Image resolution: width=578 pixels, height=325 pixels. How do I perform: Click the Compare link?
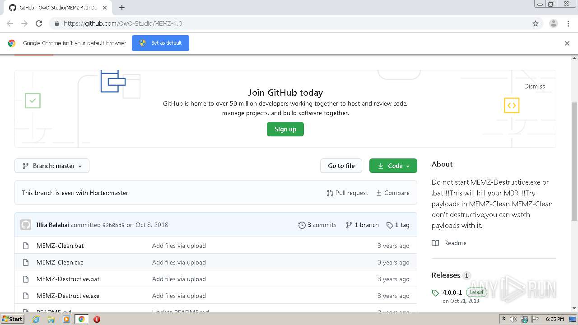pos(392,193)
